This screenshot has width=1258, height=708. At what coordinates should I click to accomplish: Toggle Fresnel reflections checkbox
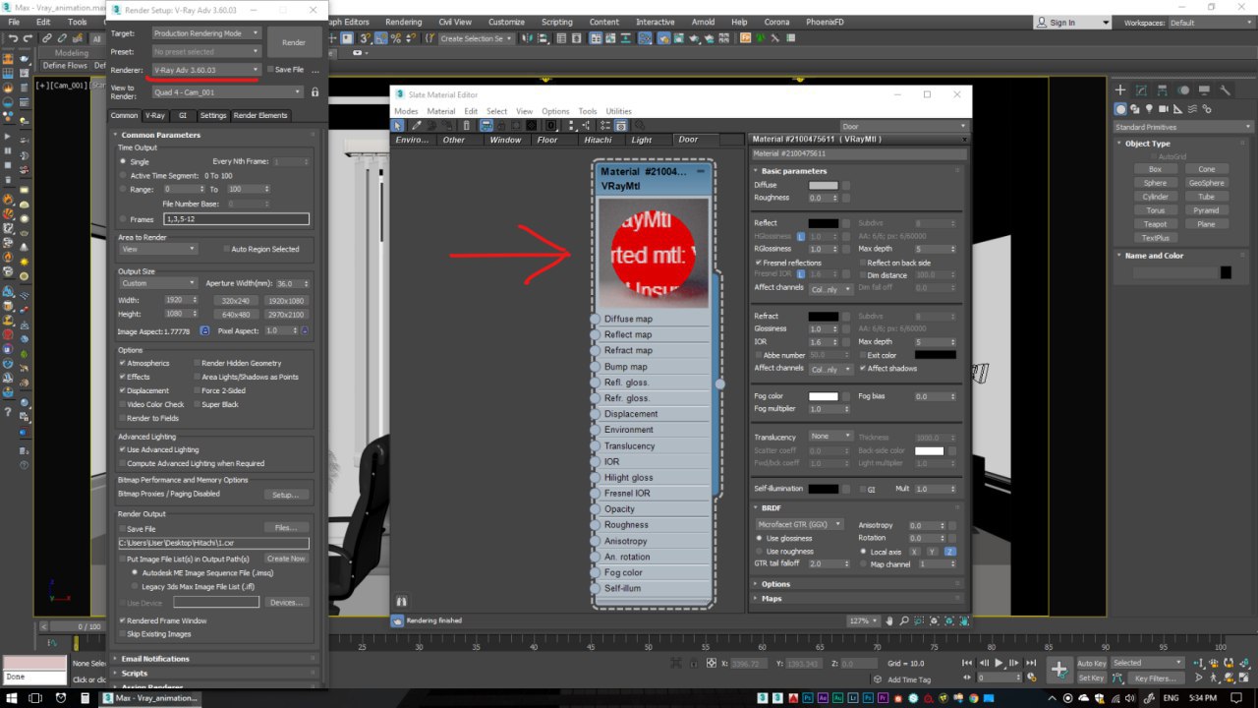point(758,263)
